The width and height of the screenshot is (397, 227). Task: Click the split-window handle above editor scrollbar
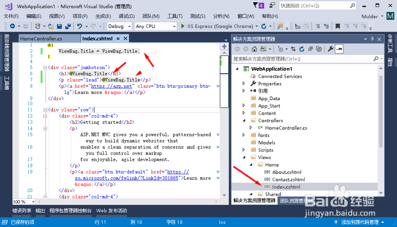point(224,46)
